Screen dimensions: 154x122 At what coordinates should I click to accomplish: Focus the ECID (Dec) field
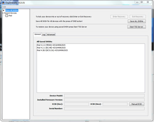[x=76, y=104]
